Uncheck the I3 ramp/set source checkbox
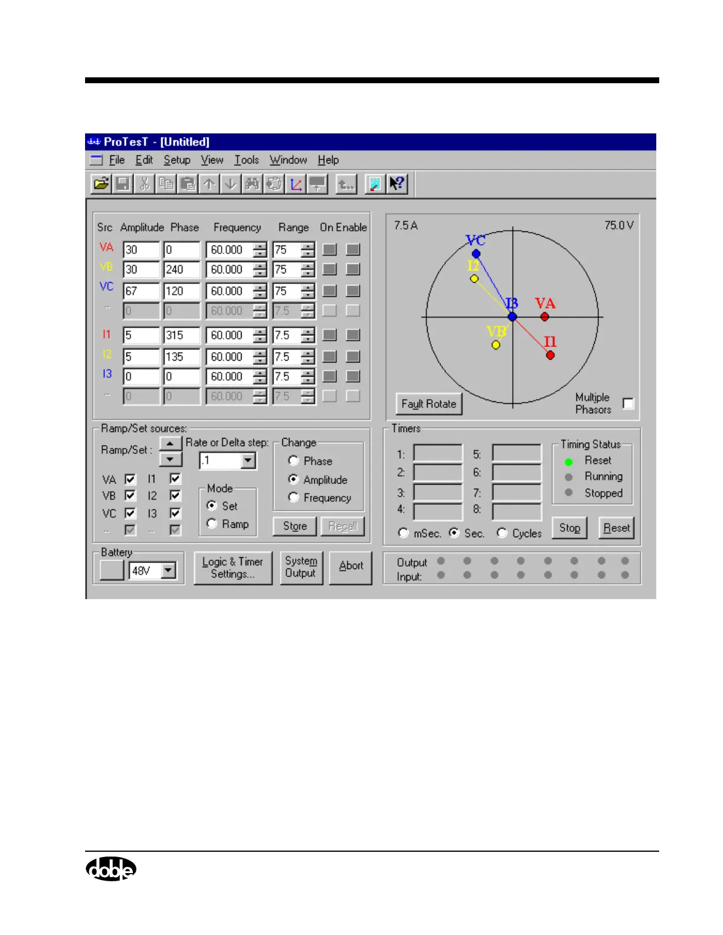The image size is (723, 935). (x=175, y=513)
